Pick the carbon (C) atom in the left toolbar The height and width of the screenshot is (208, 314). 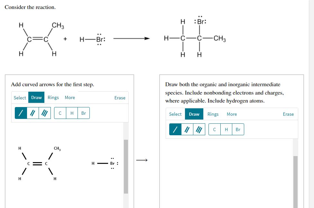point(60,113)
